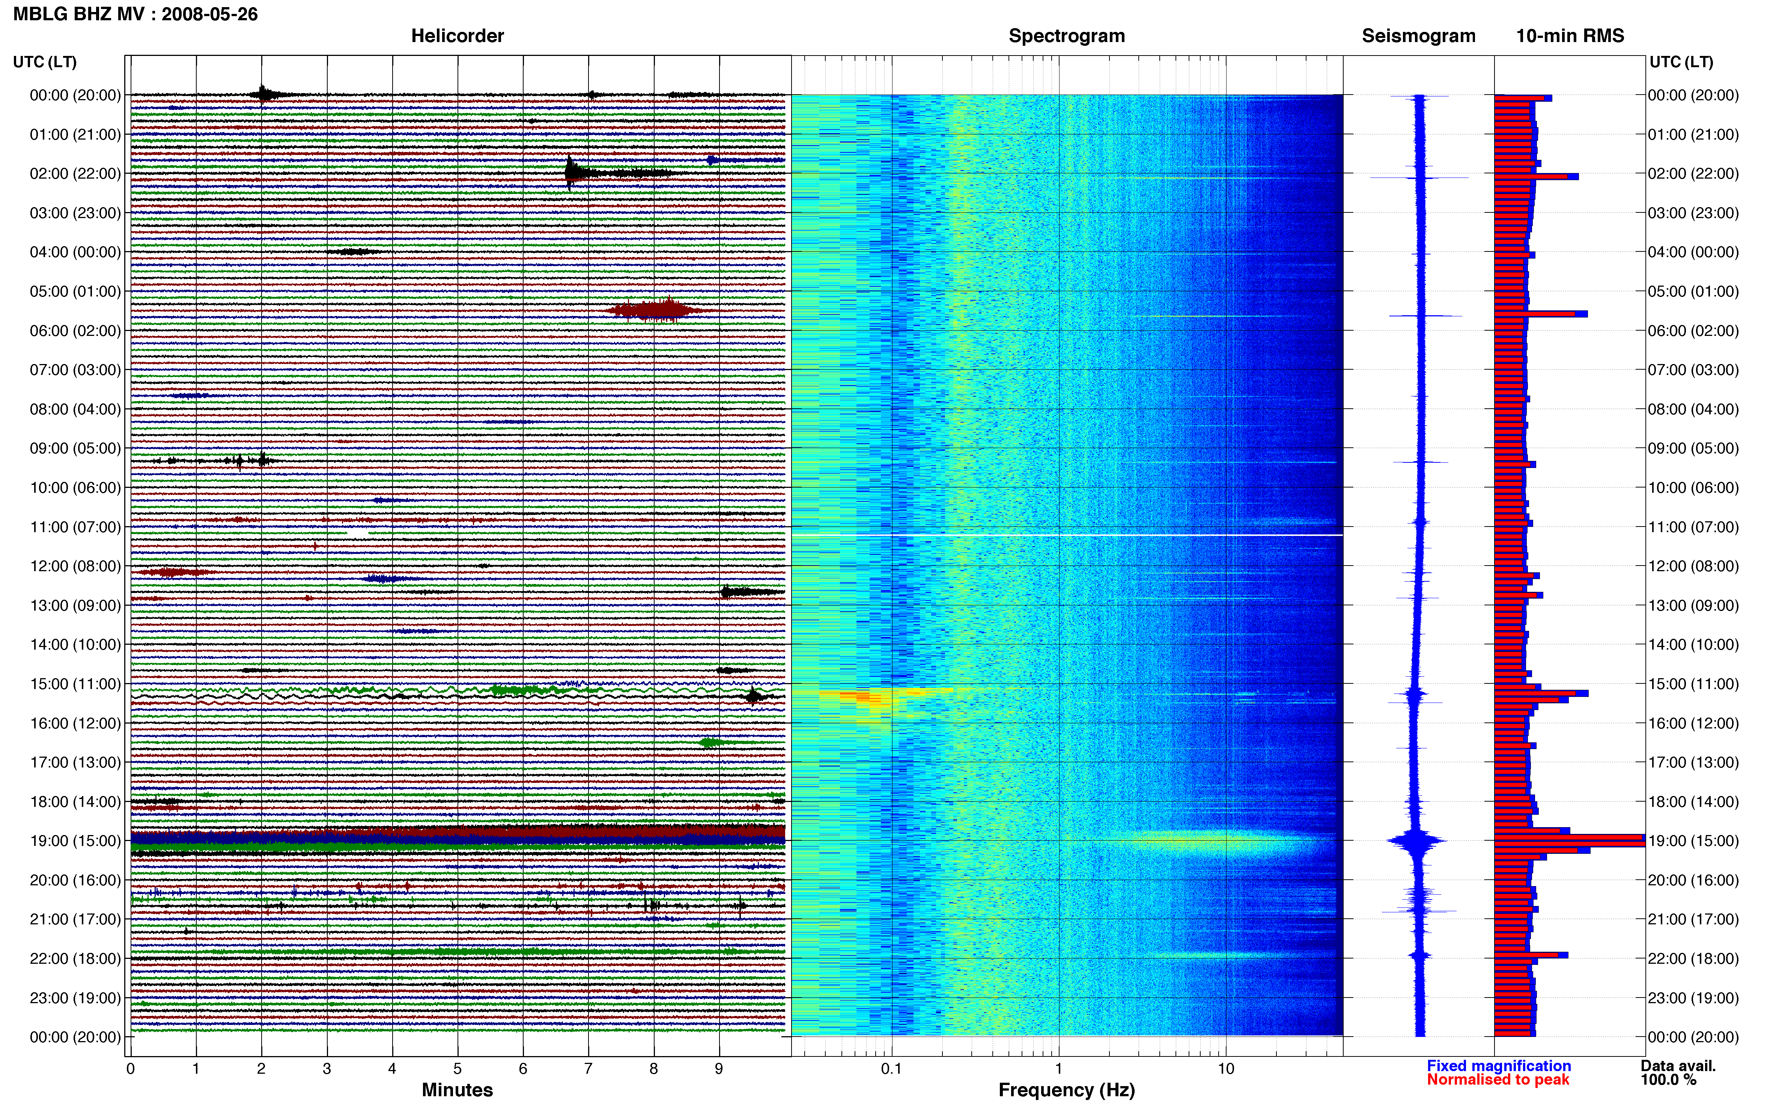Click the left '15:00 (11:00)' time label
The height and width of the screenshot is (1112, 1779).
[75, 684]
